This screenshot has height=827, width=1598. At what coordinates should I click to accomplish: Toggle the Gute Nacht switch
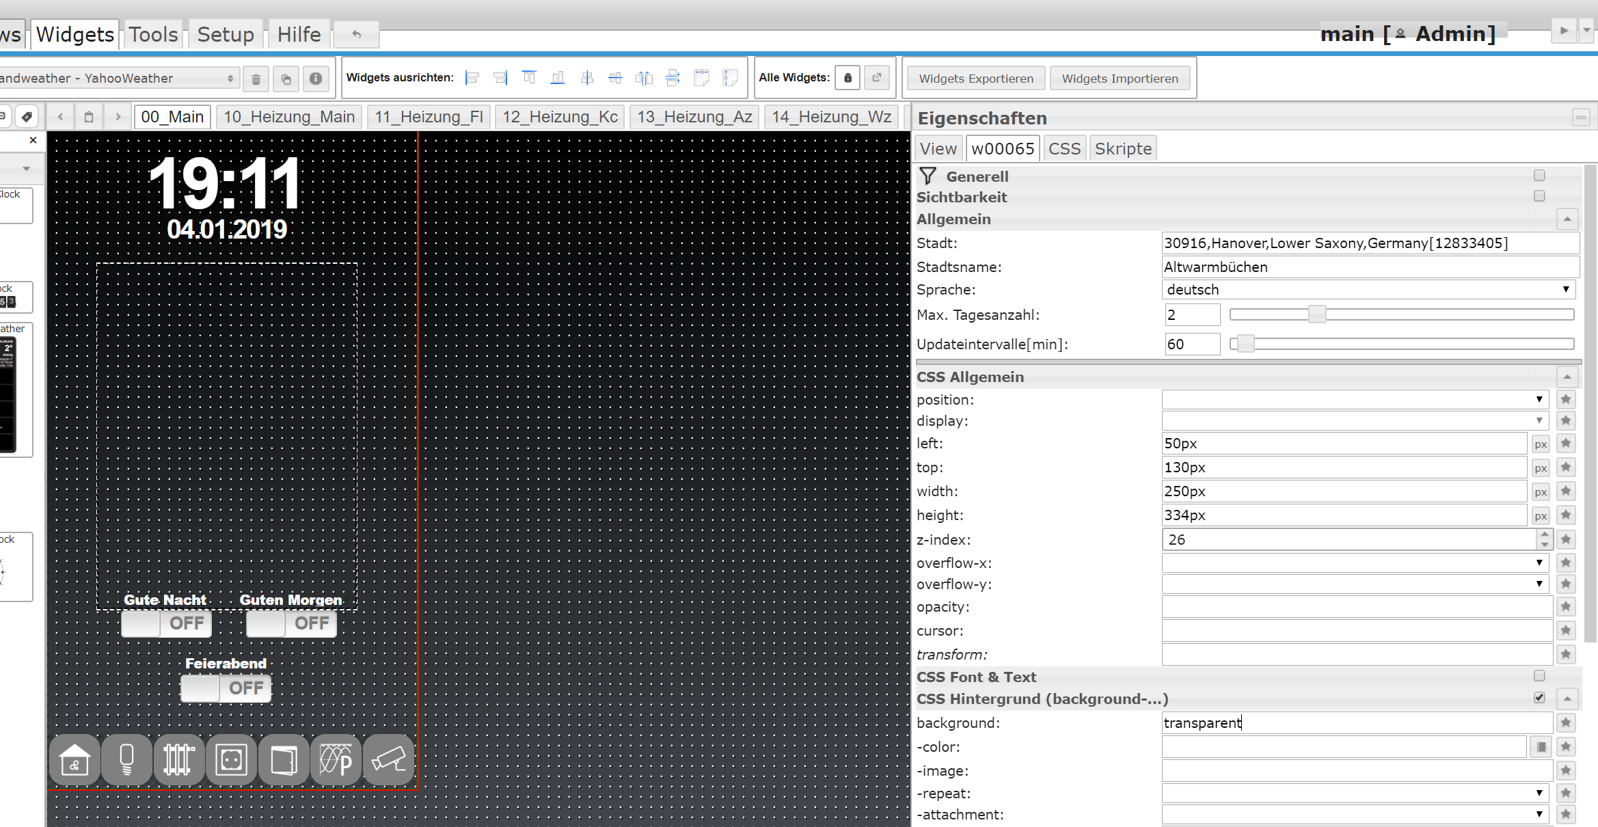[166, 623]
